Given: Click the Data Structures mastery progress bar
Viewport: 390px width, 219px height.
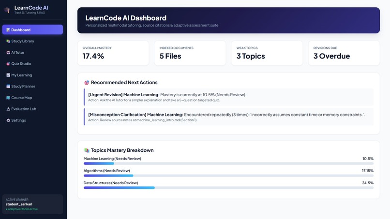Looking at the screenshot, I should [228, 188].
